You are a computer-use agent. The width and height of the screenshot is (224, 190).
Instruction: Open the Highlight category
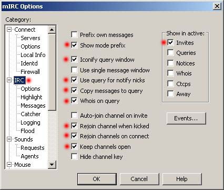32,97
